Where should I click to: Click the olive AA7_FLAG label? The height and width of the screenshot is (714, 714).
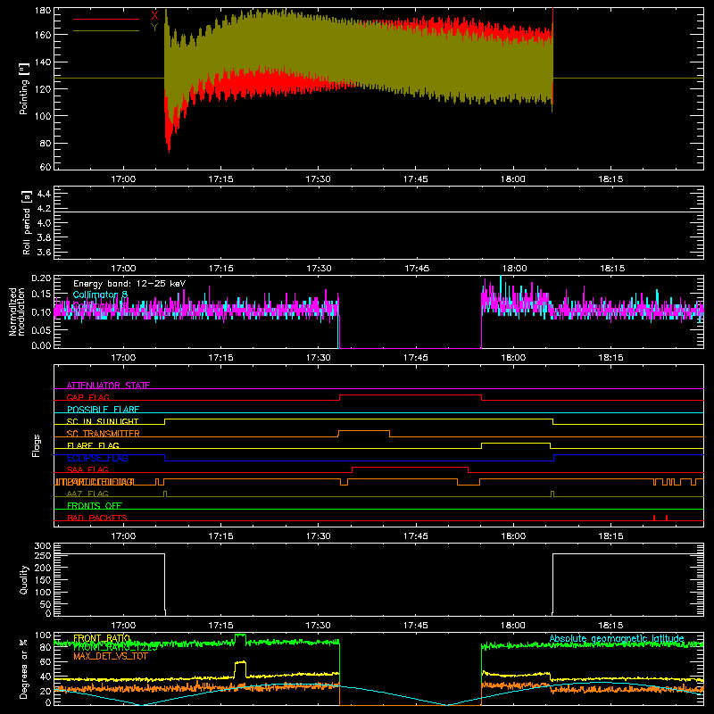pos(87,494)
